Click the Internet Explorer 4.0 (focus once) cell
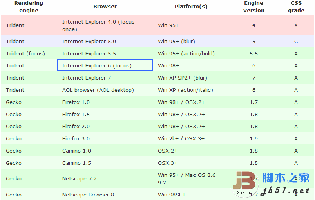Viewport: 315px width, 200px height. pyautogui.click(x=105, y=25)
